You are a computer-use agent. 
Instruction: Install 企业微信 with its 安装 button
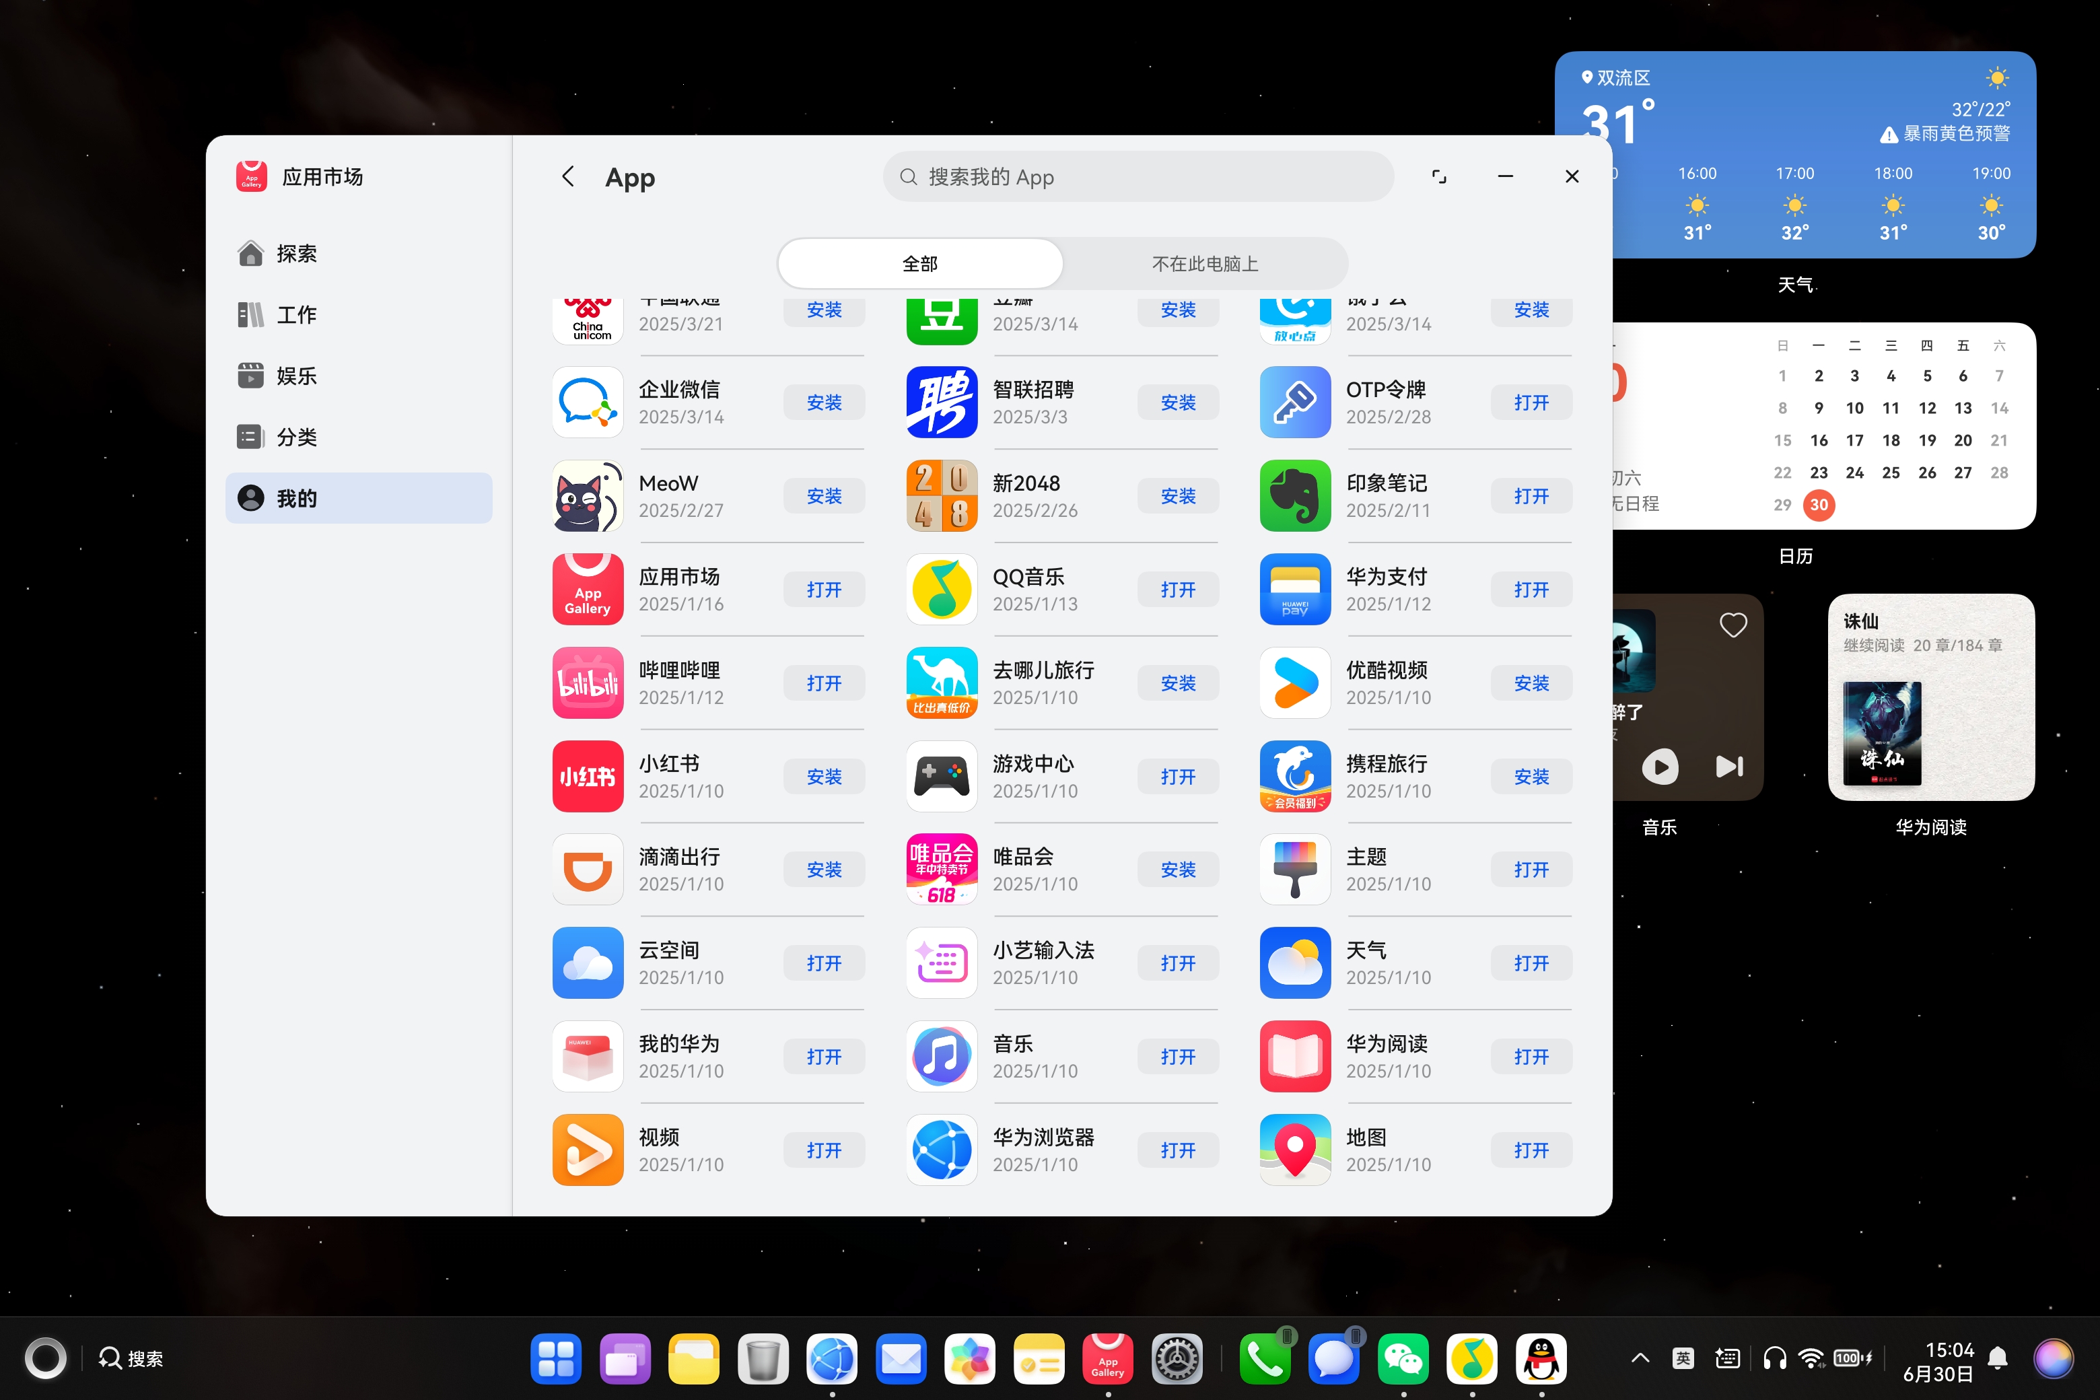pyautogui.click(x=823, y=403)
